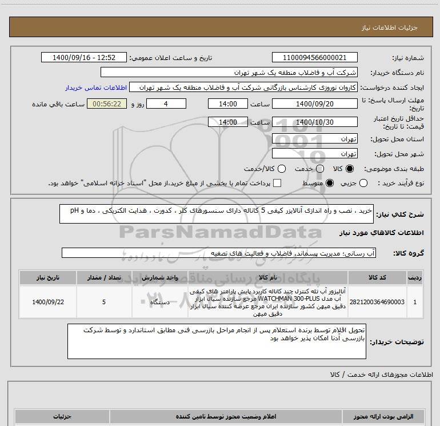Click the جزئیات اطلاعات نیاز header bar
The width and height of the screenshot is (440, 426).
pyautogui.click(x=221, y=27)
